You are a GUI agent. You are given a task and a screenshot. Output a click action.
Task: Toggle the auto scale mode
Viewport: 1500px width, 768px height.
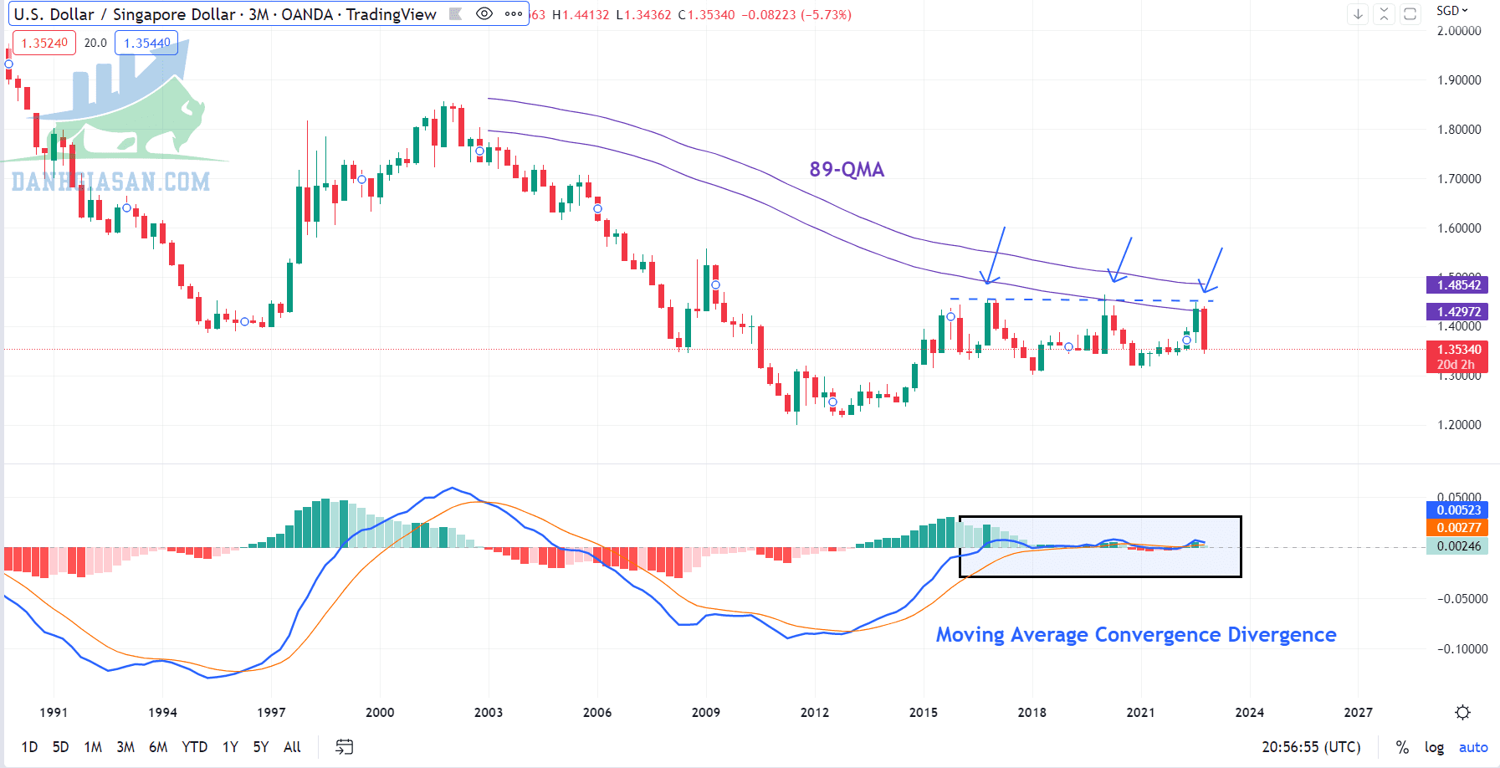coord(1473,747)
